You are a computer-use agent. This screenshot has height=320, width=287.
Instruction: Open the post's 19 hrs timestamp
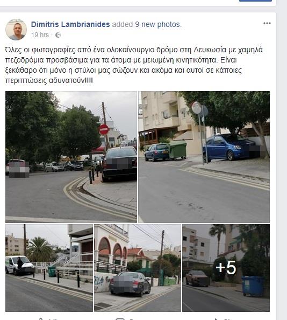(x=40, y=35)
